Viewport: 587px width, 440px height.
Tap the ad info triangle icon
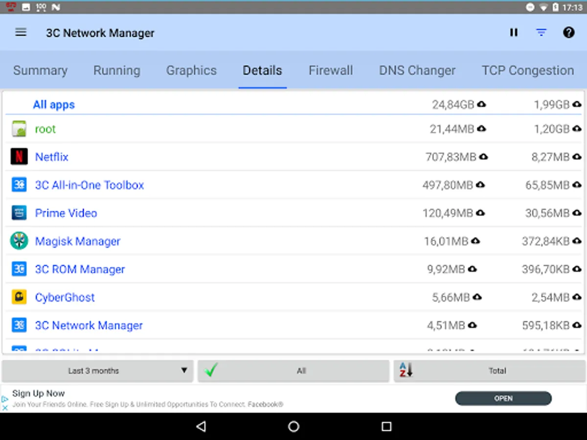5,399
